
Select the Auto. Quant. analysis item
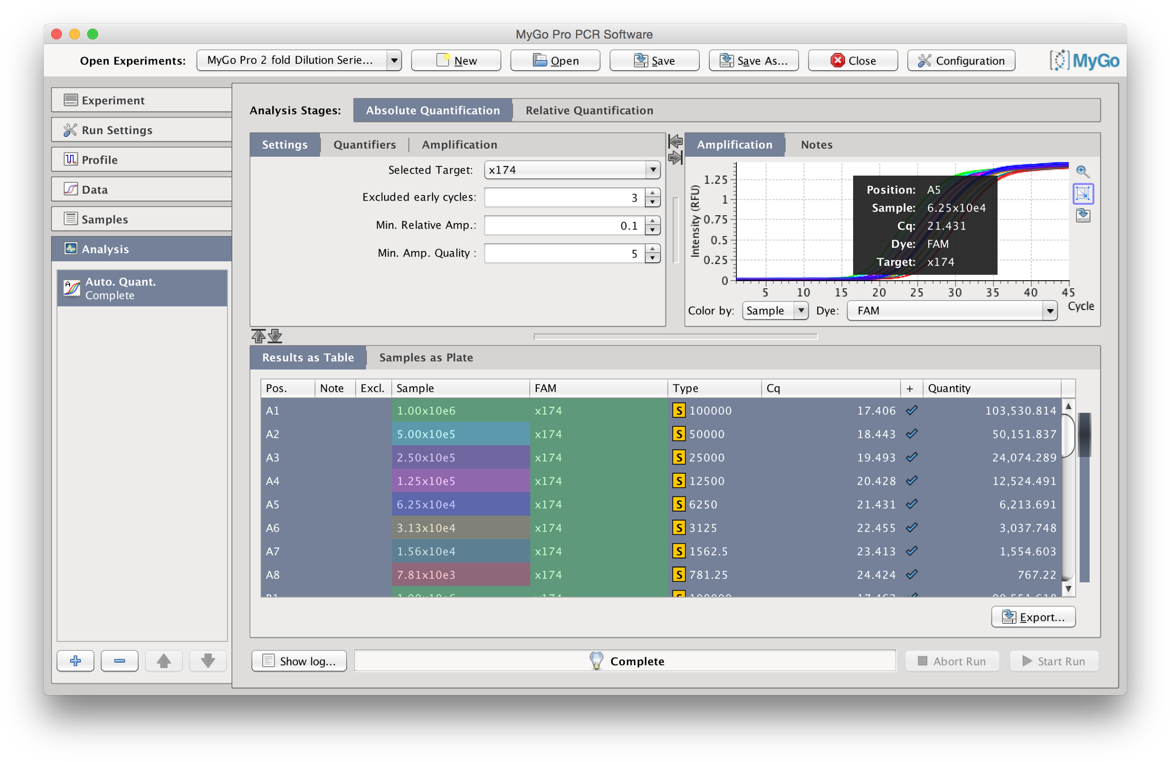pyautogui.click(x=142, y=288)
